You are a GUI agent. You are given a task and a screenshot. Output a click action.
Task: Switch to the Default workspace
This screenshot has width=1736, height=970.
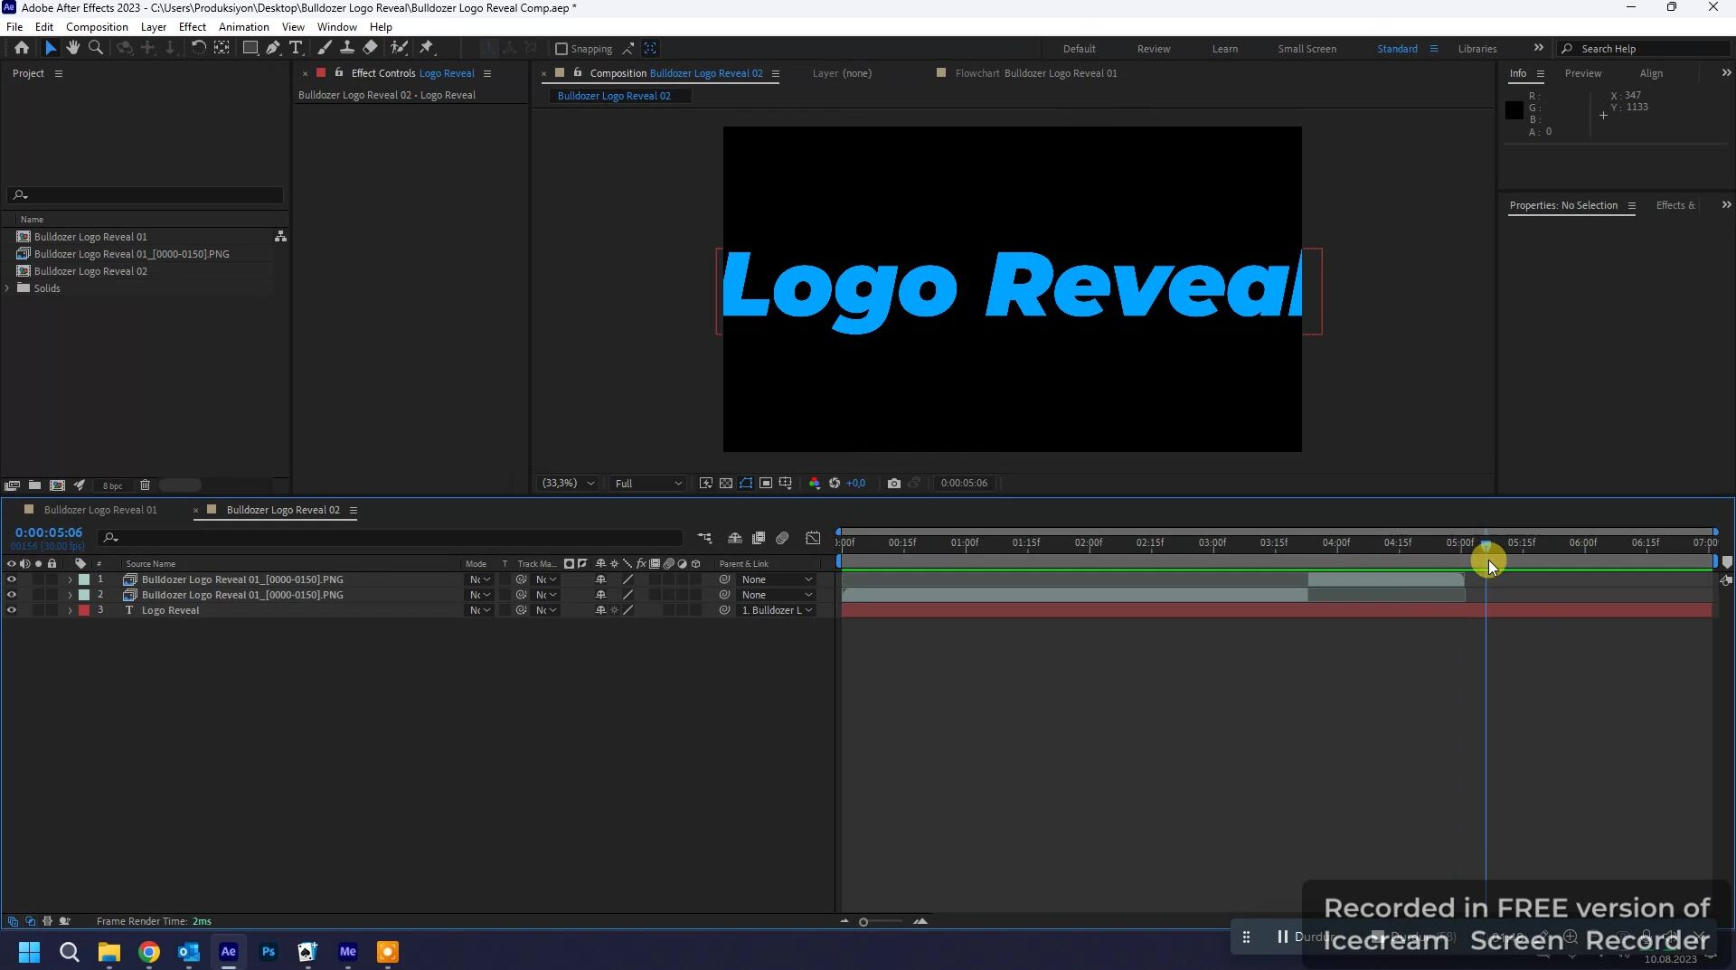(x=1079, y=49)
